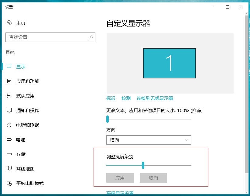Click the brightness level slider handle
250x196 pixels.
[143, 165]
